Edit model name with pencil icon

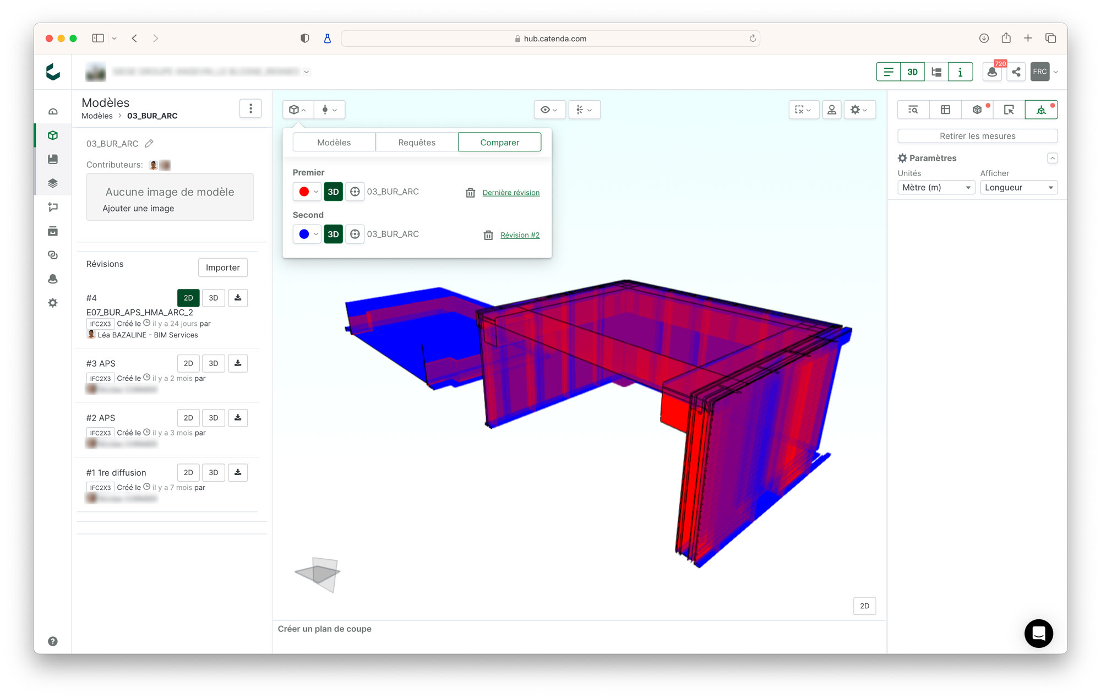(149, 144)
